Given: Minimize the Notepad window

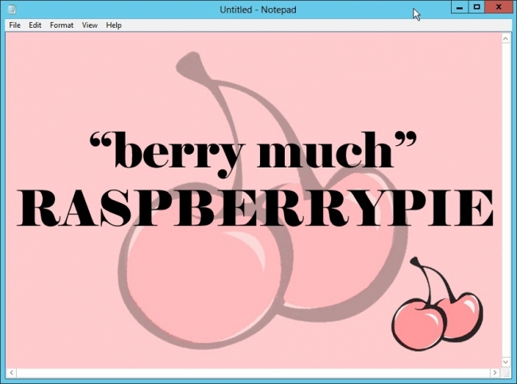Looking at the screenshot, I should click(x=461, y=7).
